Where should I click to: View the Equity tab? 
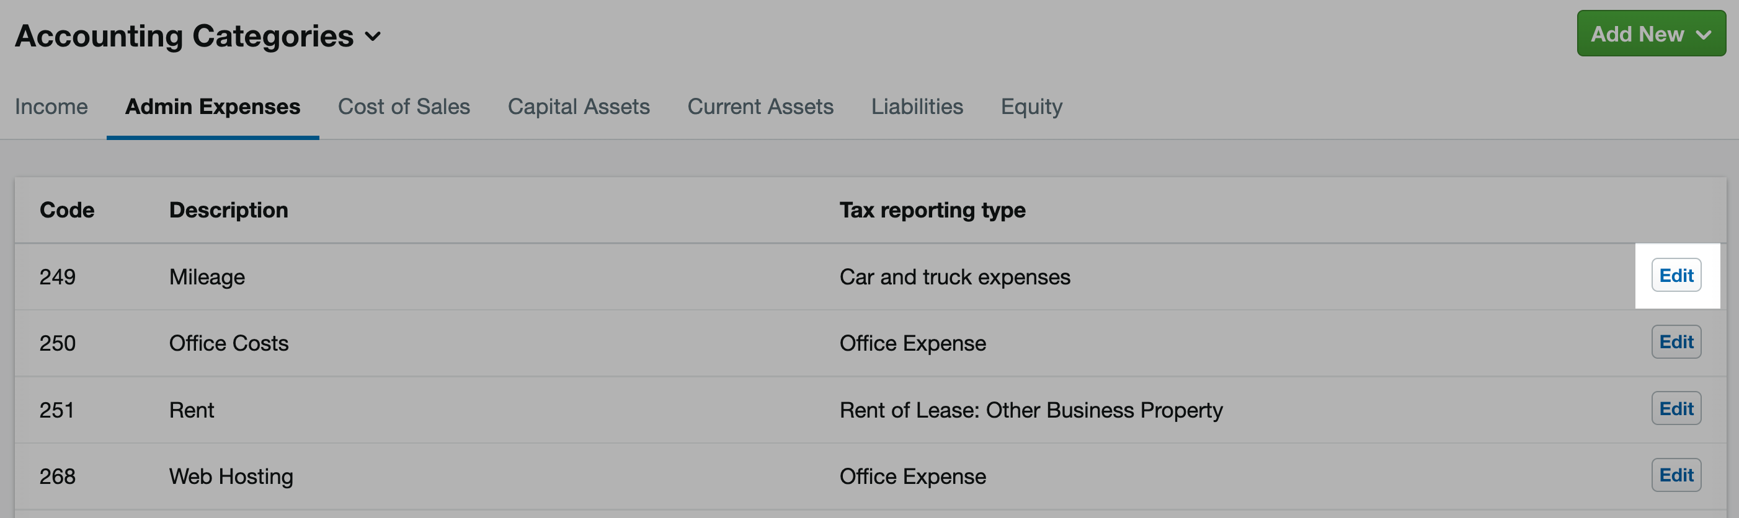click(x=1031, y=107)
